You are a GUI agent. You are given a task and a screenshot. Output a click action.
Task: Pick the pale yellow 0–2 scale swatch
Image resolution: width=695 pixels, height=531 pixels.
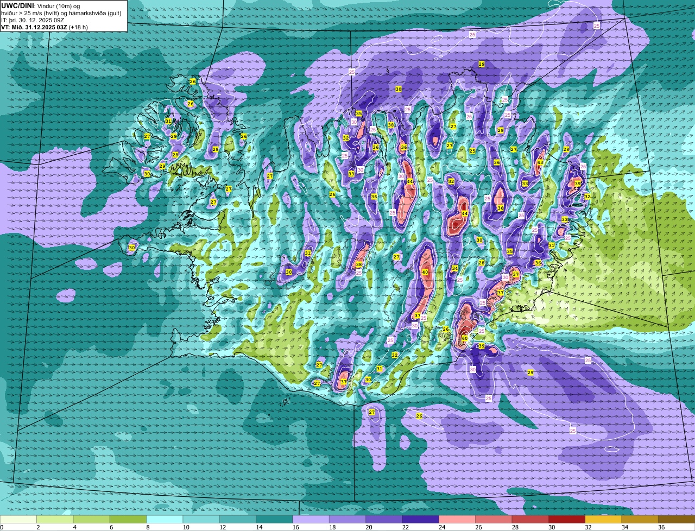[18, 519]
